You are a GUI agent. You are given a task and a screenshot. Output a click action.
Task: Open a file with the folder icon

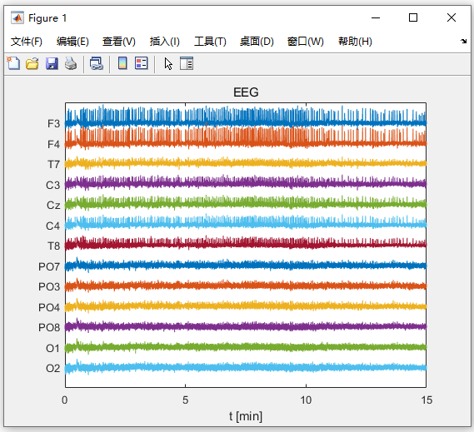tap(32, 63)
